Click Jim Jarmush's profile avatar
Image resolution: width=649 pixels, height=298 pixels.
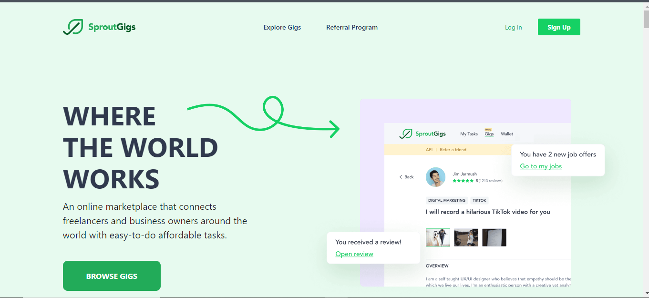tap(435, 177)
